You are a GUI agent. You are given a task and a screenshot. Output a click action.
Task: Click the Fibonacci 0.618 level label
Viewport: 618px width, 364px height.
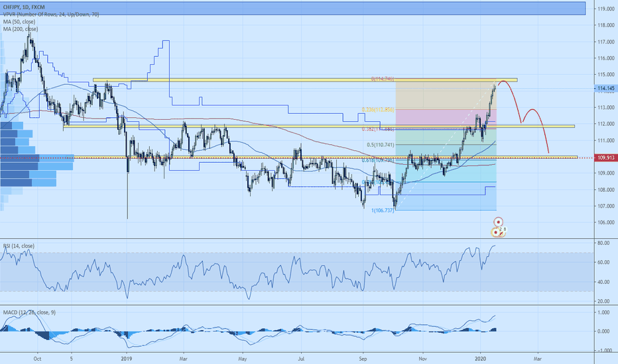point(378,161)
